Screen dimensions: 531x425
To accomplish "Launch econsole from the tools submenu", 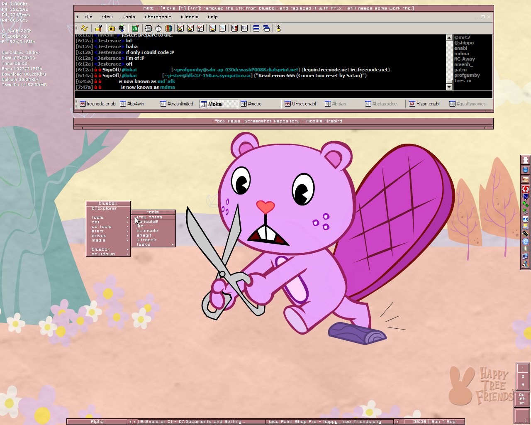I will (x=153, y=231).
